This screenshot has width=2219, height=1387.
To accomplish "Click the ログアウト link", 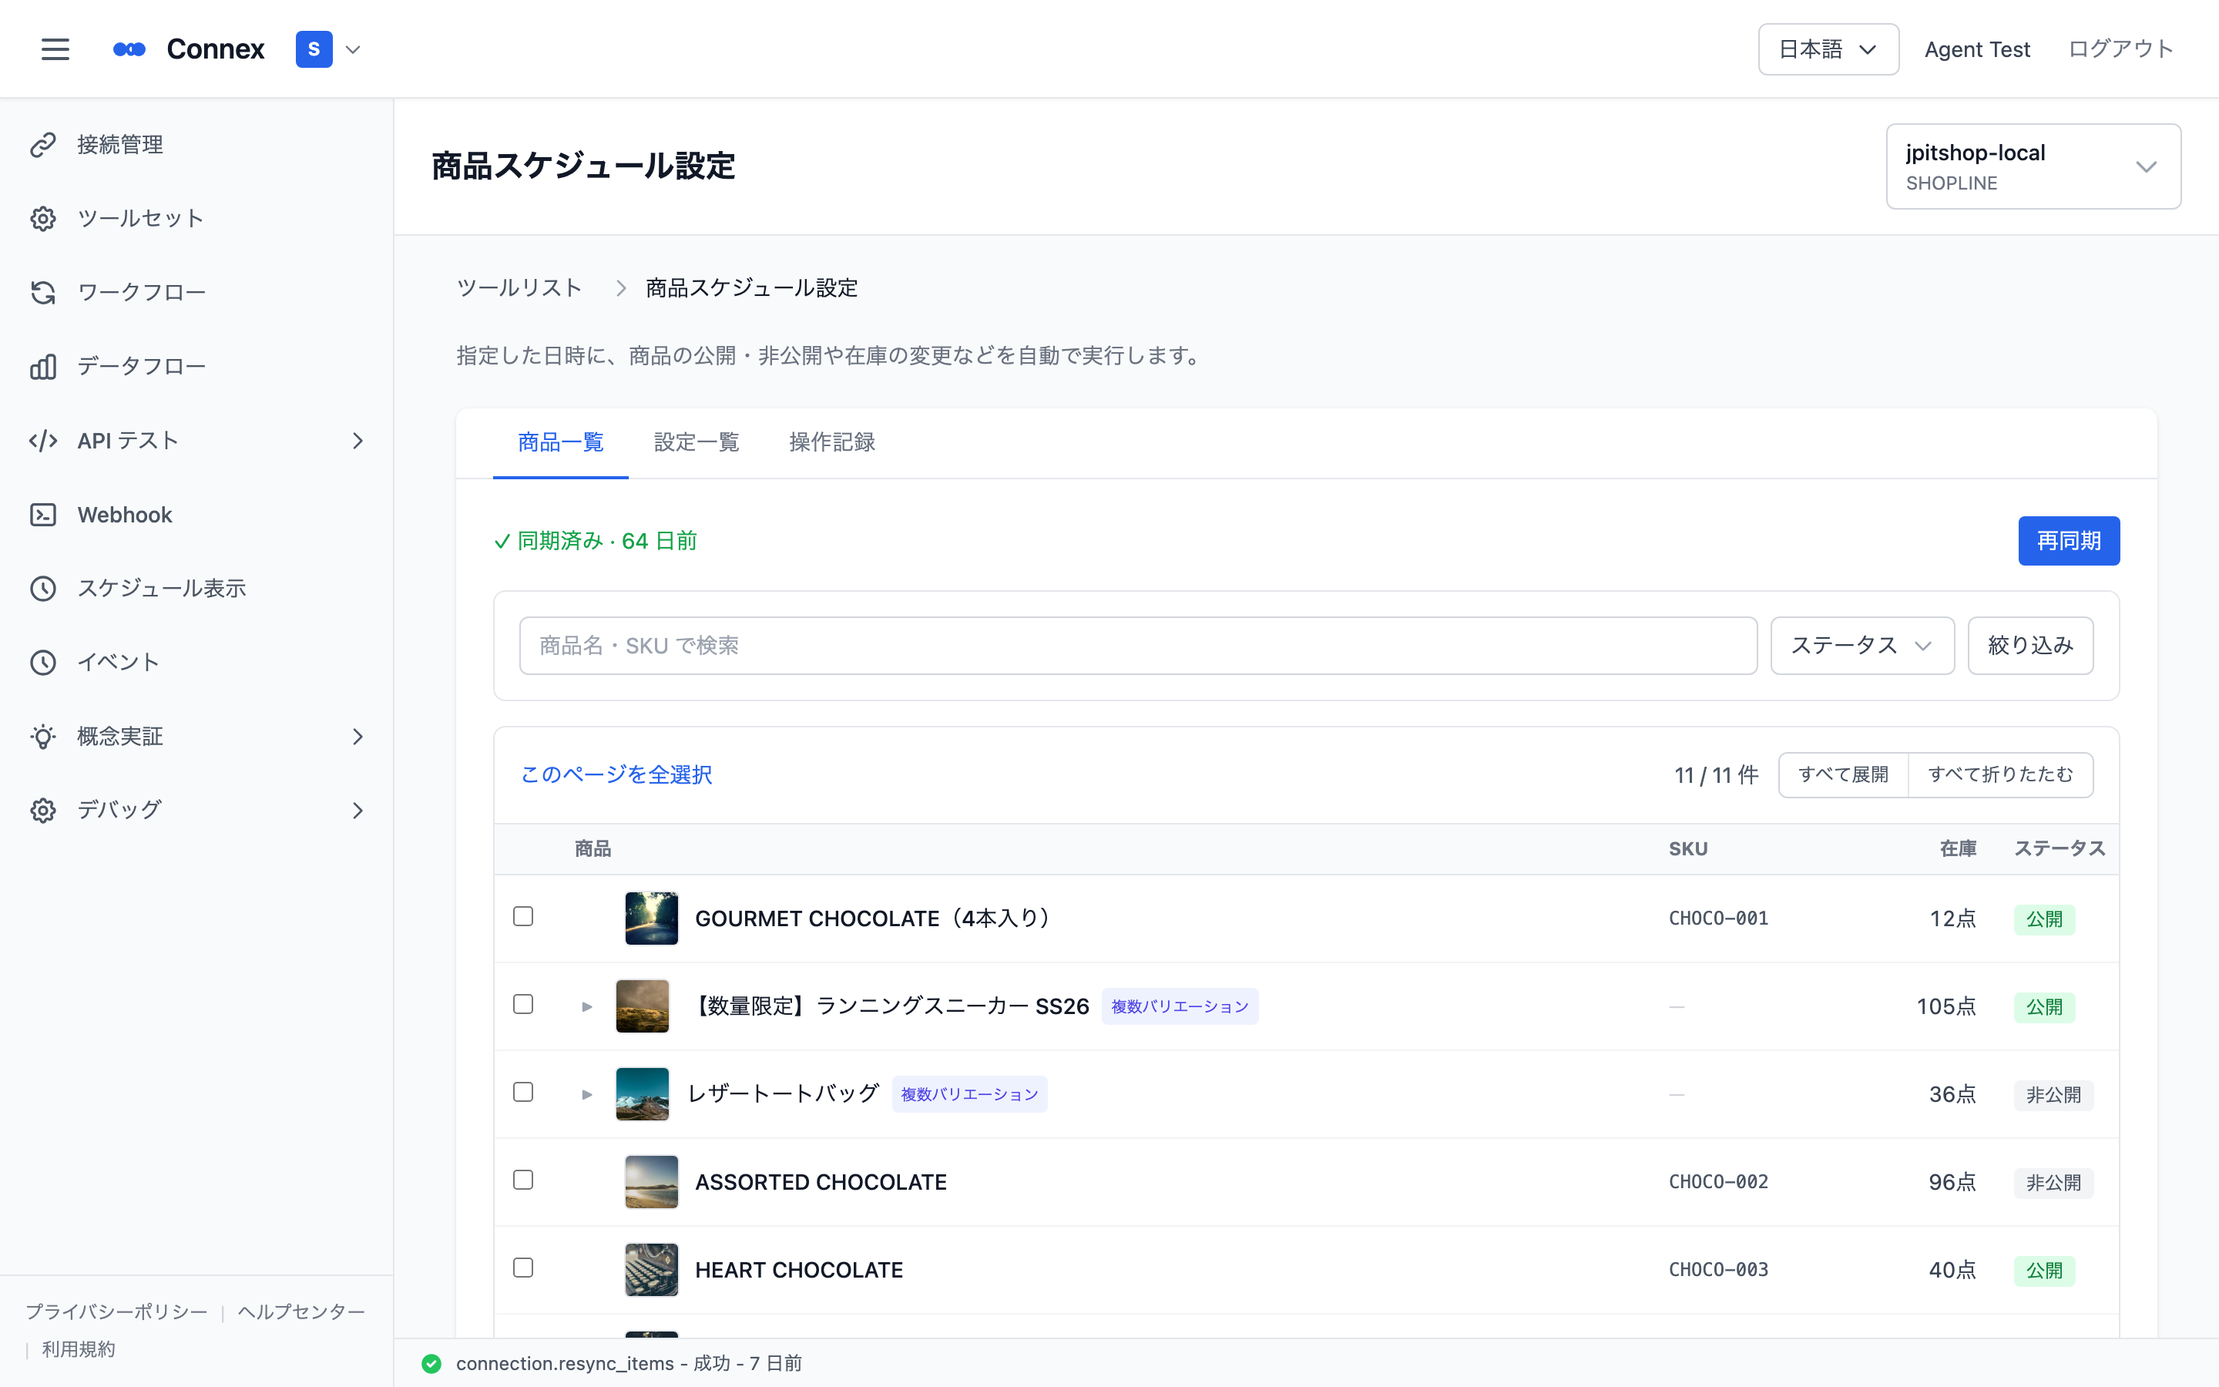I will (2121, 49).
